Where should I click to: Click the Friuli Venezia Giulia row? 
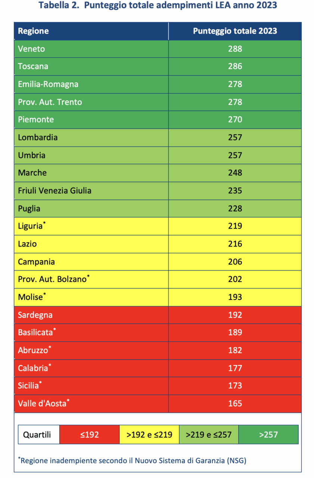tap(158, 191)
